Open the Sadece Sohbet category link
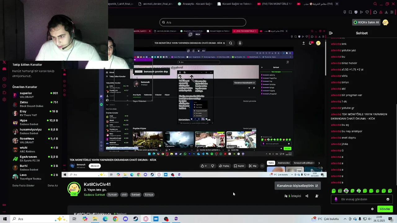This screenshot has height=223, width=397. pyautogui.click(x=94, y=195)
